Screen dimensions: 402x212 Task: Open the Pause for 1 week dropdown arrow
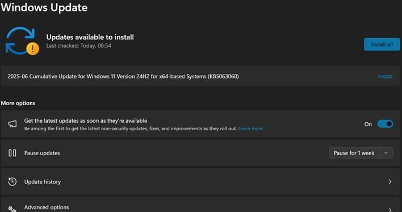pos(386,153)
